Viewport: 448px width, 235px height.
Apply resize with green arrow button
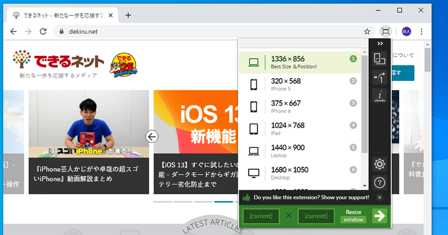coord(380,216)
